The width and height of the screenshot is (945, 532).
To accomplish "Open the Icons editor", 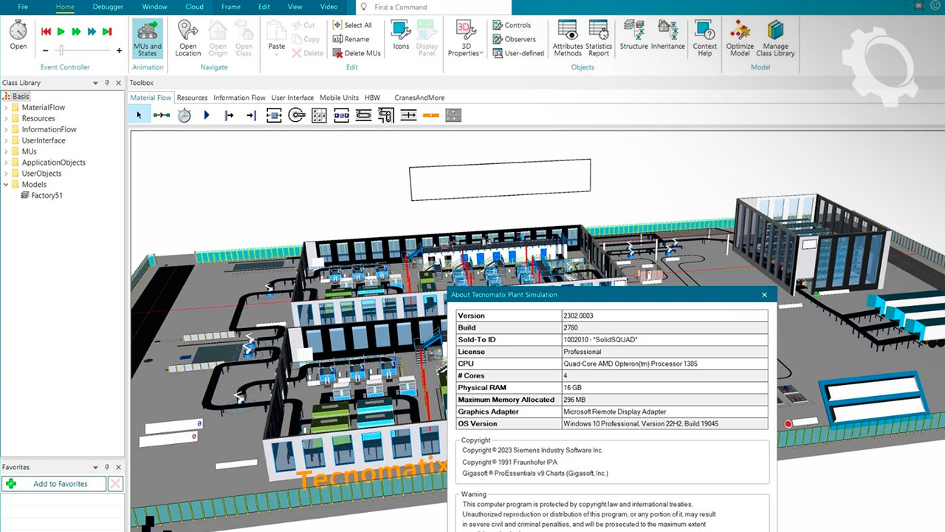I will 401,35.
